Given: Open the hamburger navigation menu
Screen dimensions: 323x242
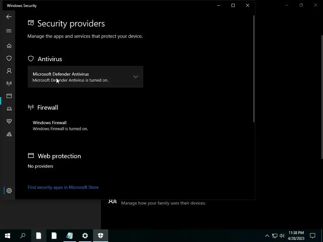Looking at the screenshot, I should click(x=9, y=31).
